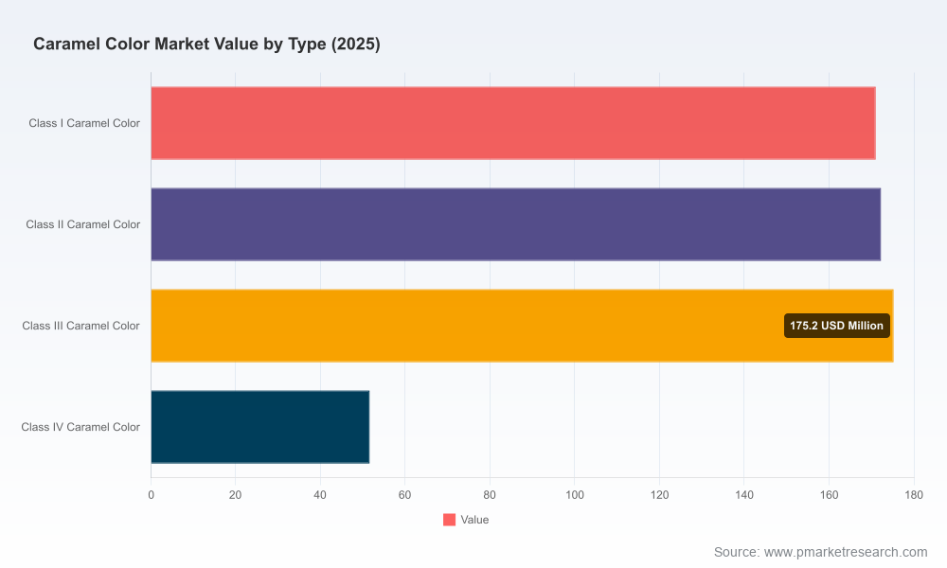The width and height of the screenshot is (947, 568).
Task: Click the Class I Caramel Color axis label
Action: coord(84,123)
